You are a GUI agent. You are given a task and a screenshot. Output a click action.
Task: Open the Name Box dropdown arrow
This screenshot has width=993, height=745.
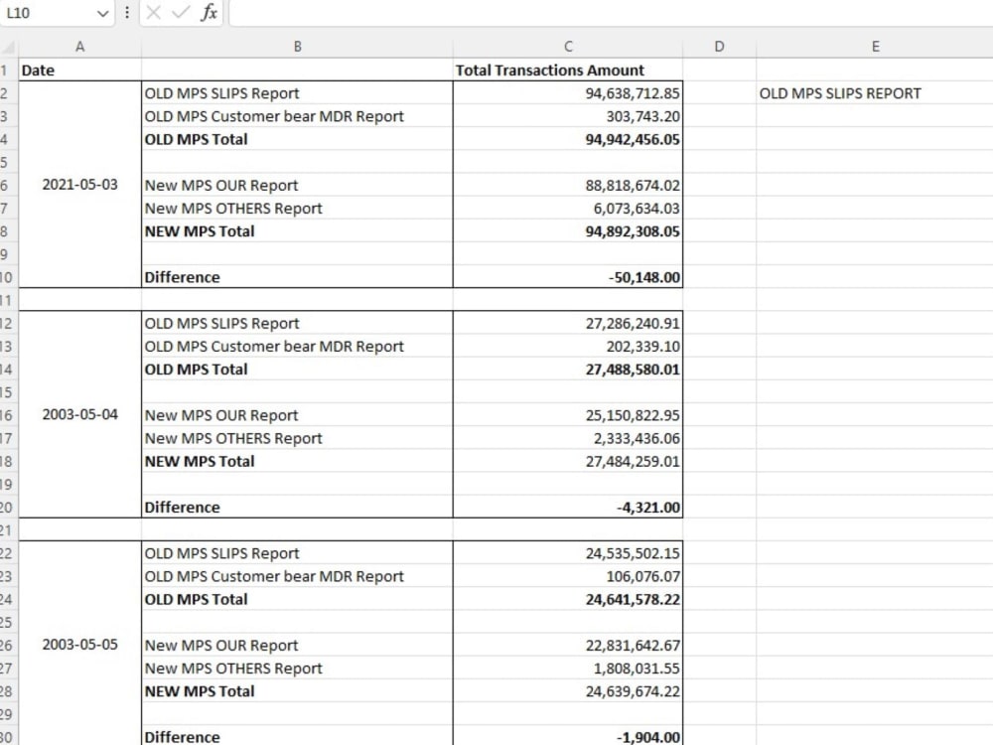102,13
